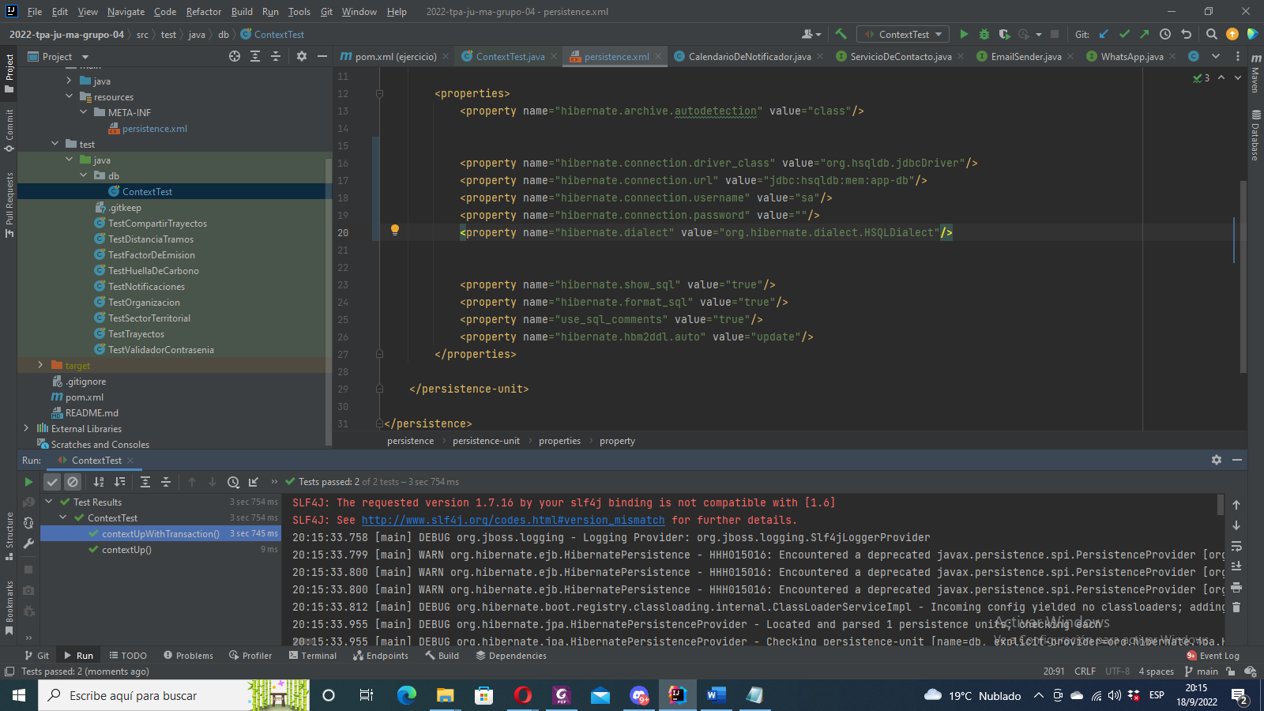The image size is (1264, 711).
Task: Build the project with the hammer icon
Action: coord(841,34)
